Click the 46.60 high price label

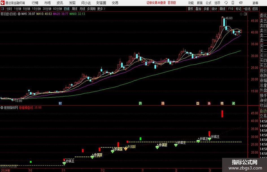pos(229,18)
